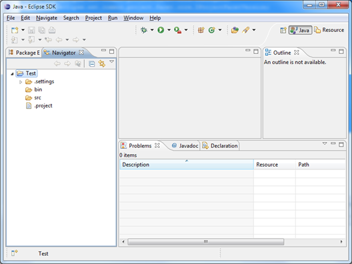Viewport: 352px width, 264px height.
Task: Click the main toolbar Forward arrow
Action: (x=76, y=40)
